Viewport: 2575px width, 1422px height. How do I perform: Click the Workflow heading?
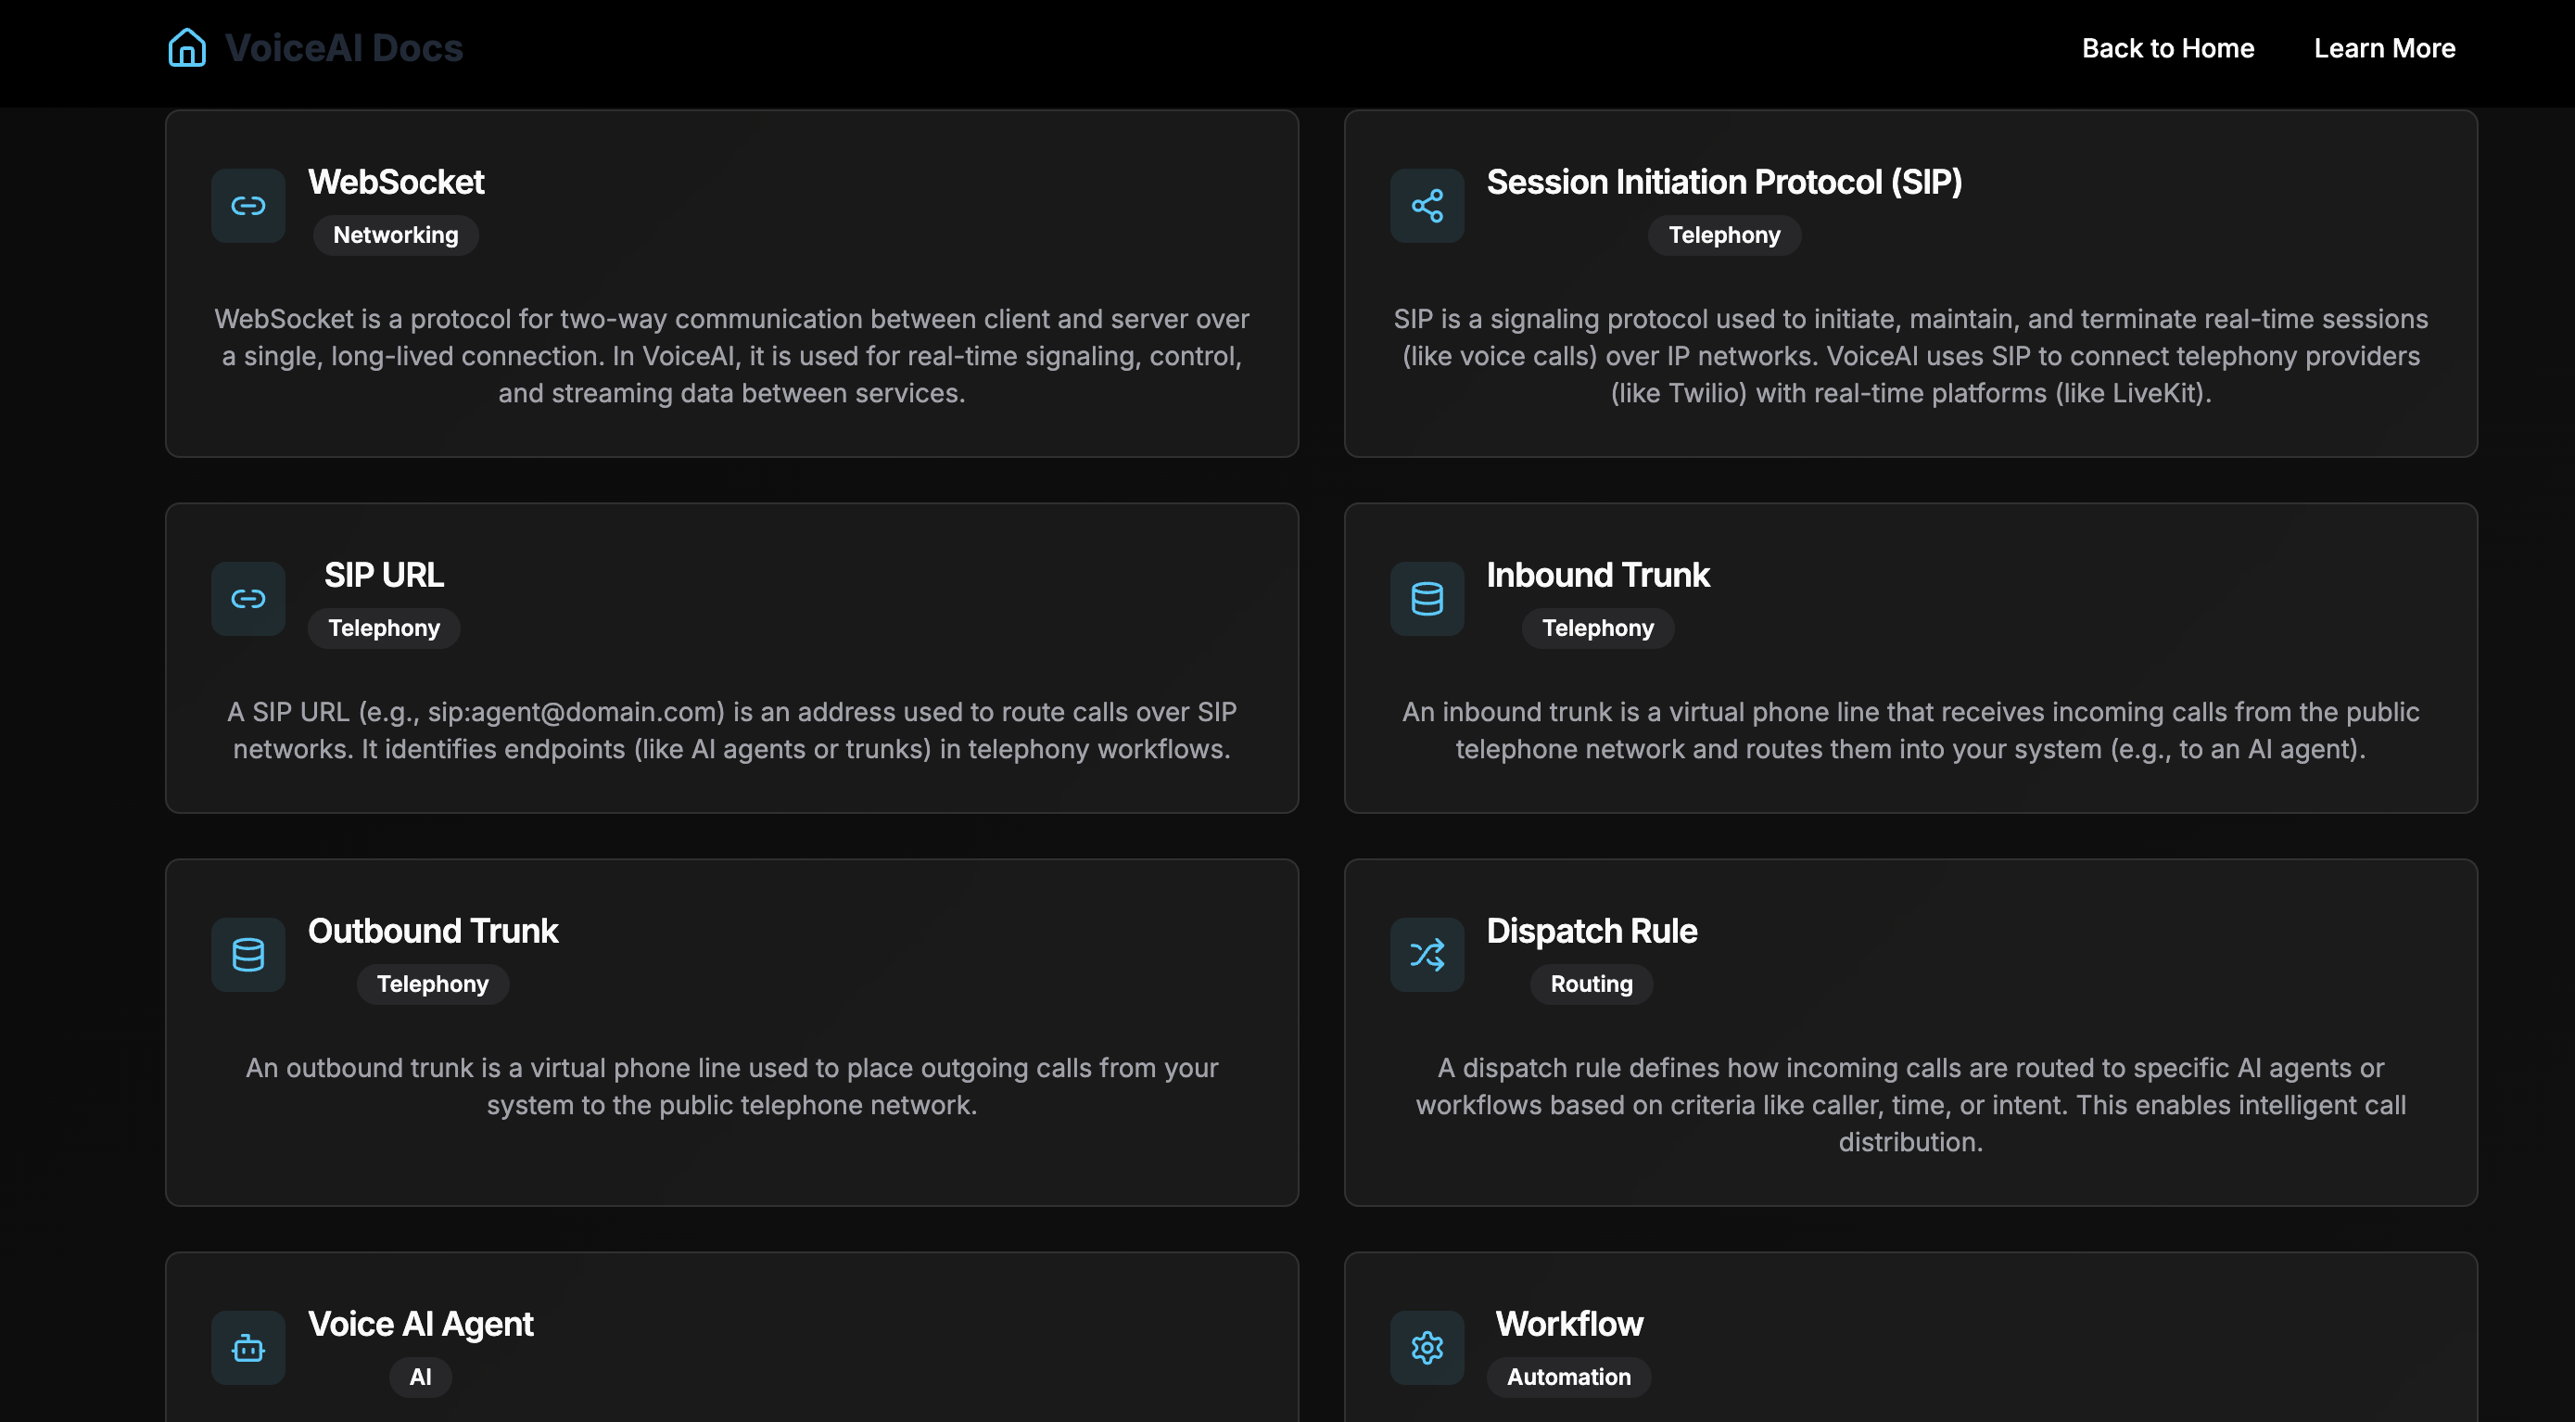coord(1568,1324)
